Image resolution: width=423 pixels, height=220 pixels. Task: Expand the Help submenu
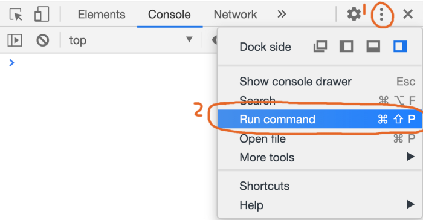click(x=320, y=205)
